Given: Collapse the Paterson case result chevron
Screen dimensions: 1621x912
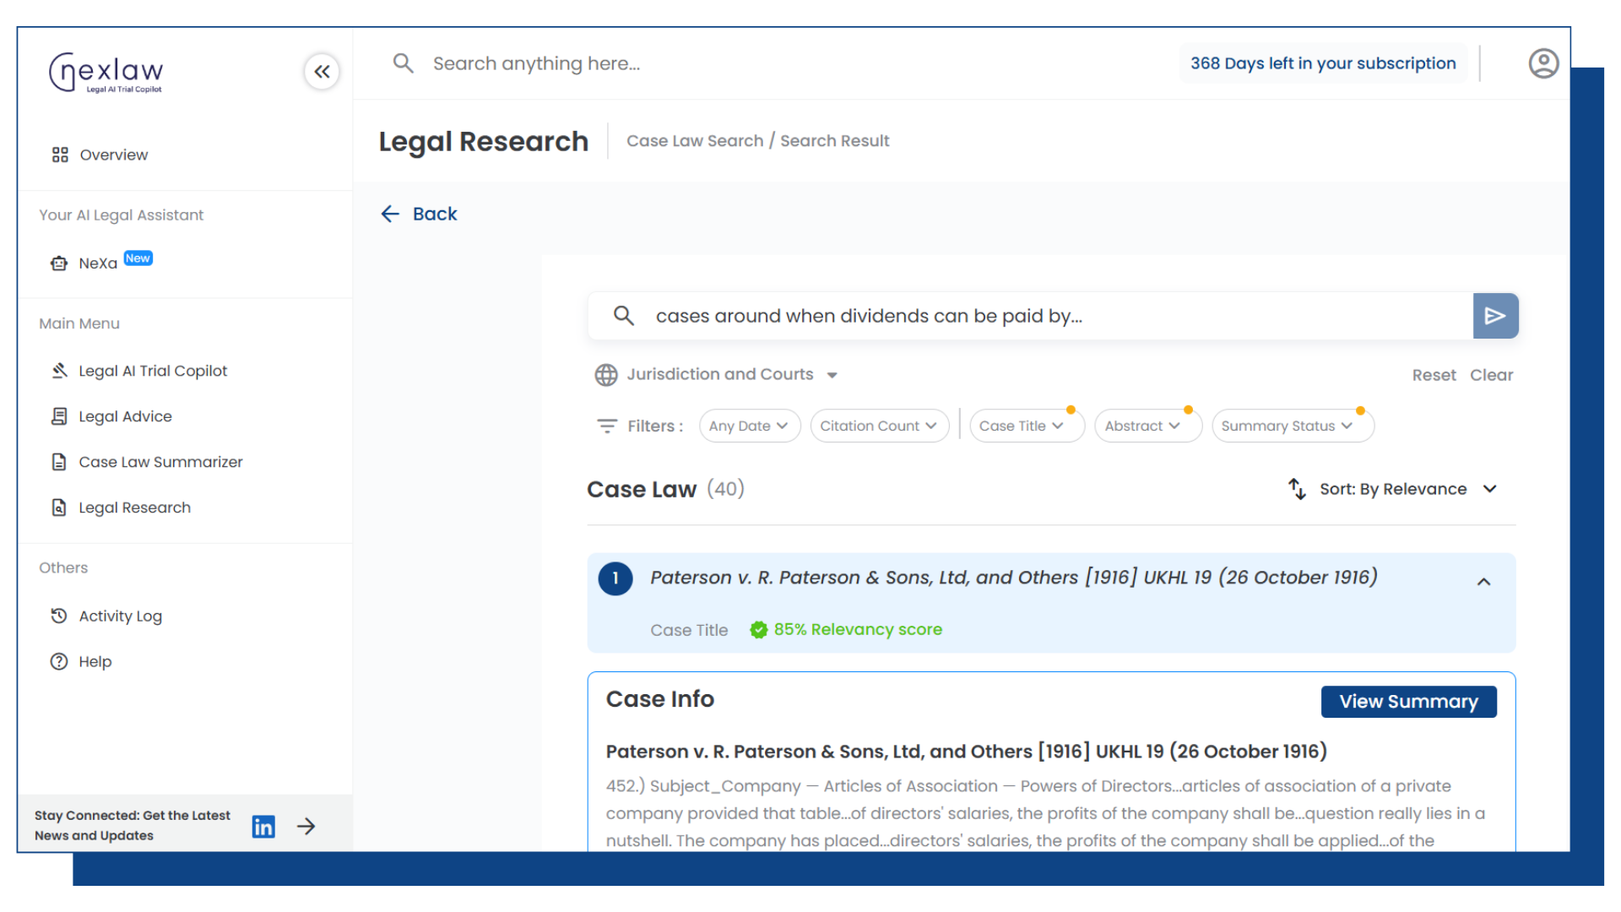Looking at the screenshot, I should [1483, 582].
